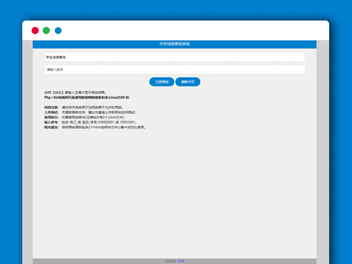Open the 学生成绩查询 selection field

tap(175, 57)
